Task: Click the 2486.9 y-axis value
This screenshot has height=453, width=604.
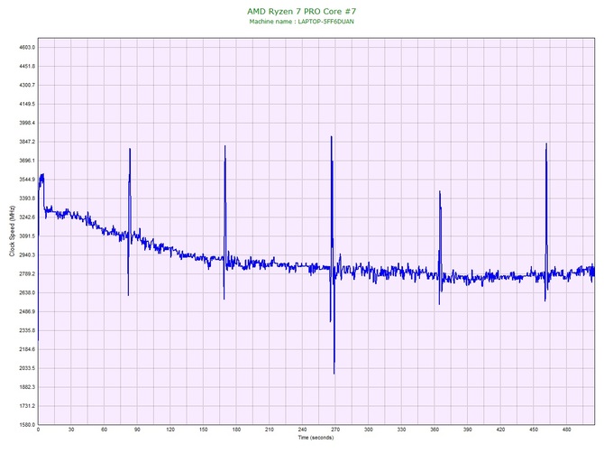Action: [x=27, y=312]
